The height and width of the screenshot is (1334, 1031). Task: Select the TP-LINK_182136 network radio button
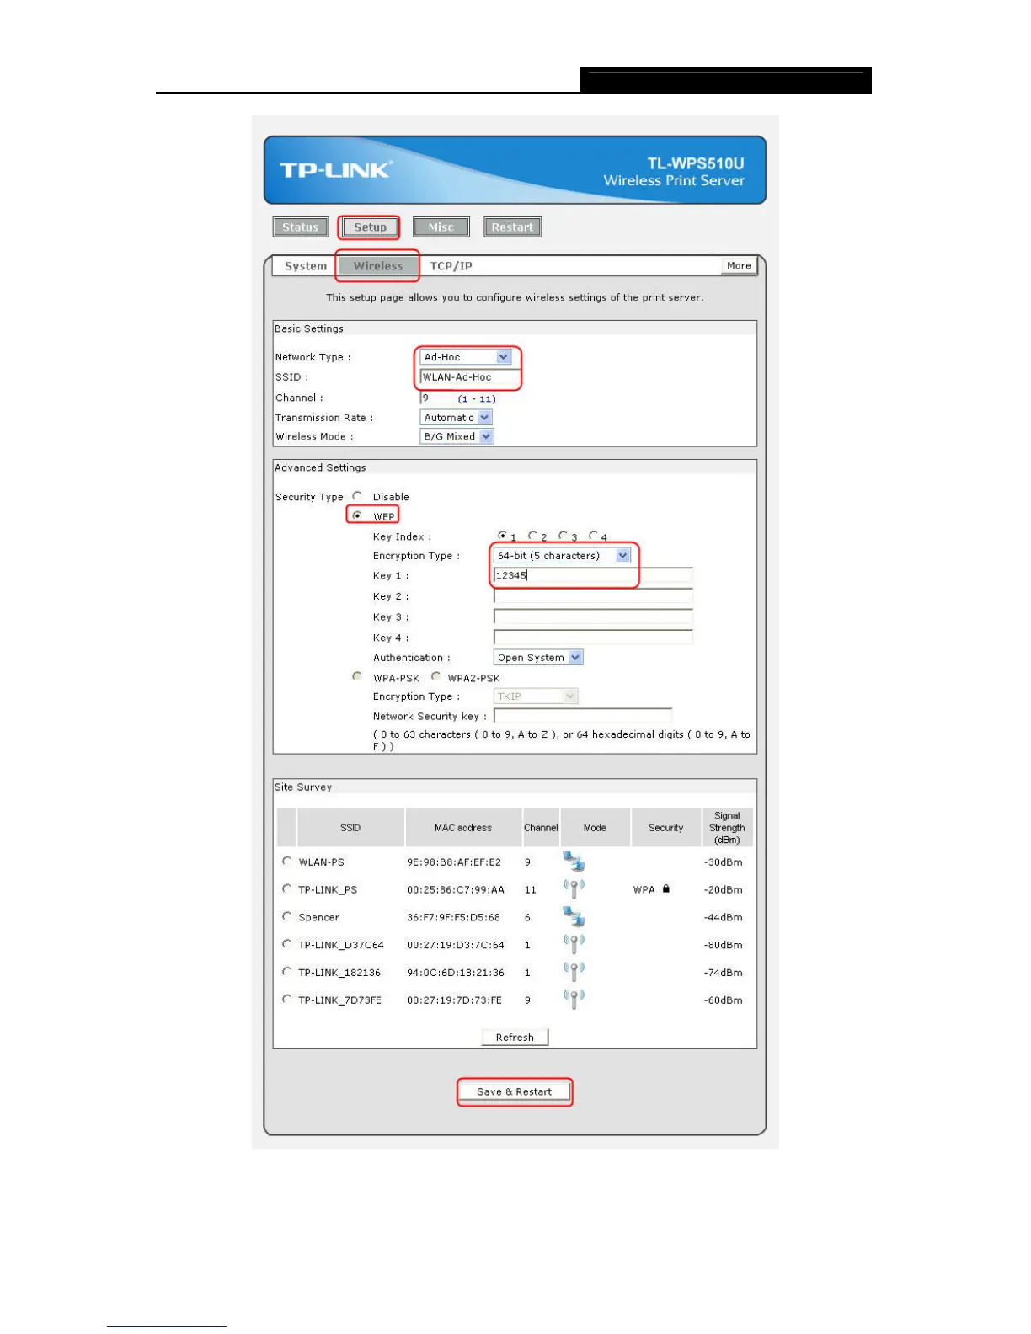286,972
